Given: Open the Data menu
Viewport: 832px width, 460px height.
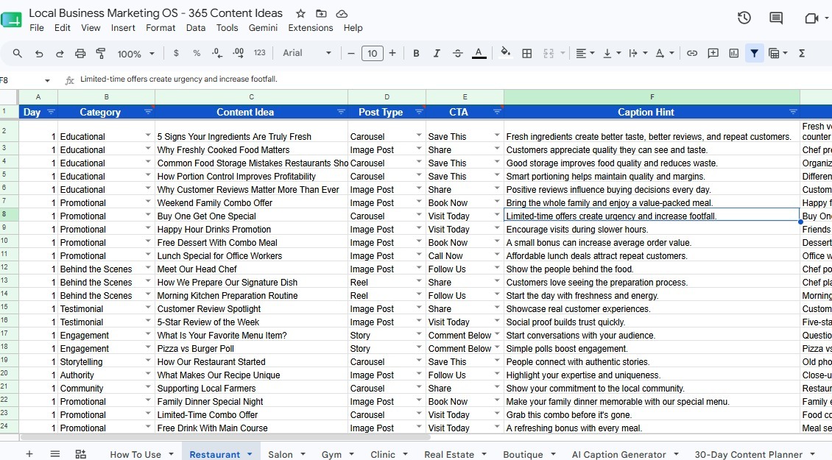Looking at the screenshot, I should [x=195, y=27].
